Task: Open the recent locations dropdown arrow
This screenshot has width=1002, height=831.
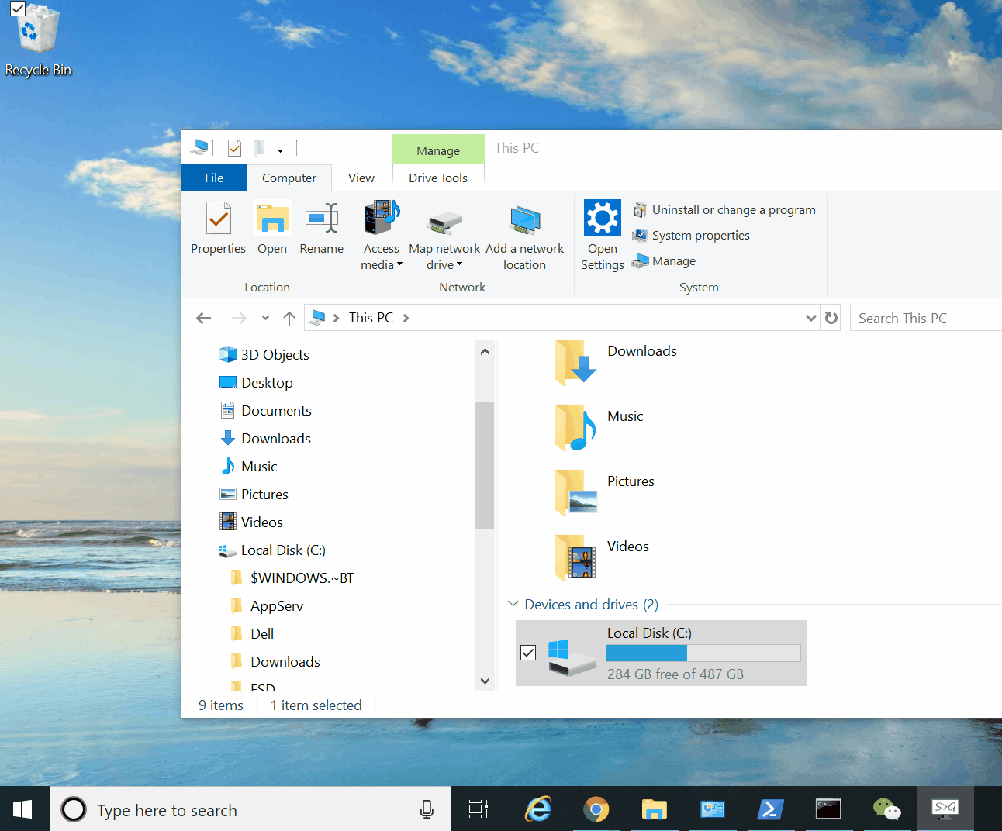Action: point(265,319)
